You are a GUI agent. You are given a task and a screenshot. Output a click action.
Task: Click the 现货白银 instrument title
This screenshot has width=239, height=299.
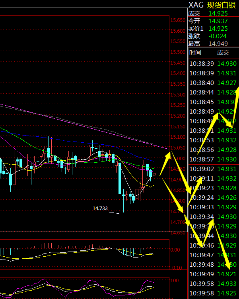(222, 5)
